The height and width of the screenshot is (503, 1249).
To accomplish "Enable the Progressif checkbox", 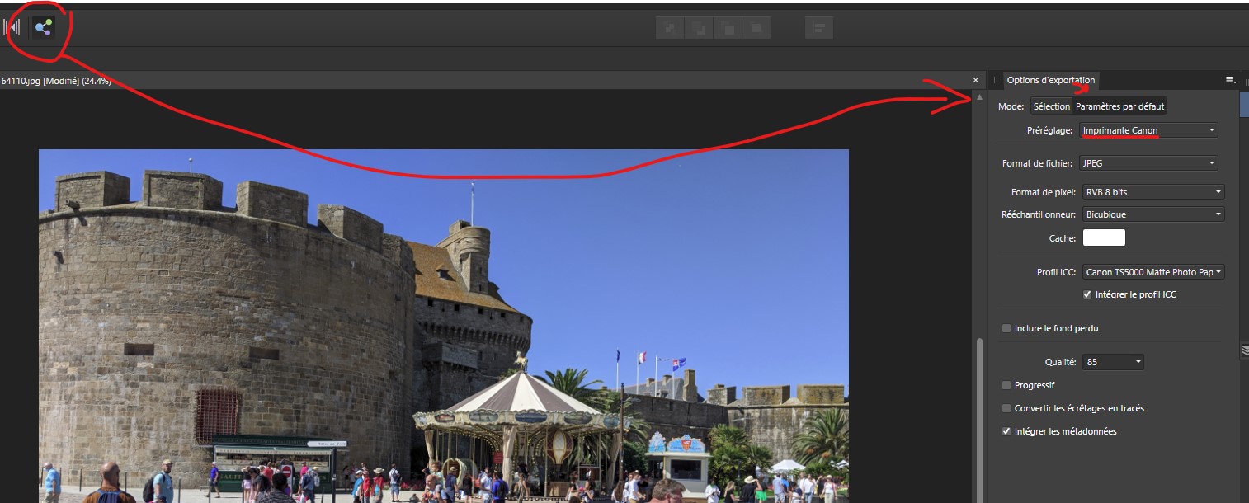I will click(x=1006, y=385).
